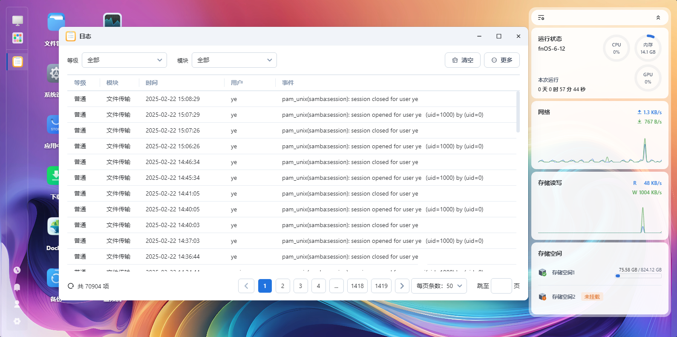
Task: Collapse the status widget panel with double chevron
Action: (x=658, y=17)
